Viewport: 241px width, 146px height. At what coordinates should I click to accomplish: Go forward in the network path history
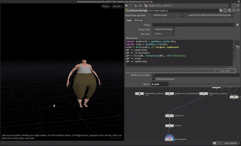pos(131,6)
